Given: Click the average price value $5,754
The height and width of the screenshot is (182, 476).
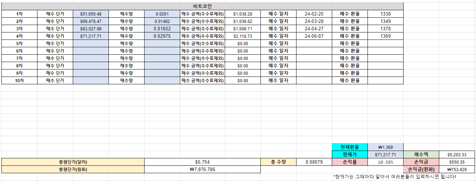Looking at the screenshot, I should click(x=202, y=162).
